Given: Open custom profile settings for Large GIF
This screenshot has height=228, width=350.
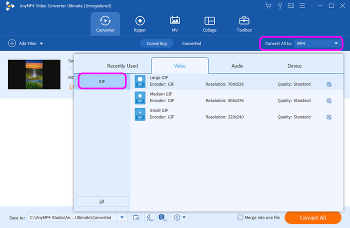Looking at the screenshot, I should [329, 84].
